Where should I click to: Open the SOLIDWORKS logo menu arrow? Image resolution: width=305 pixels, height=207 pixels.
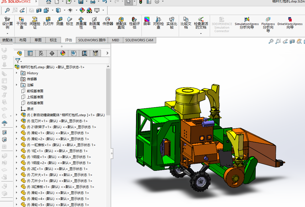pyautogui.click(x=36, y=1)
